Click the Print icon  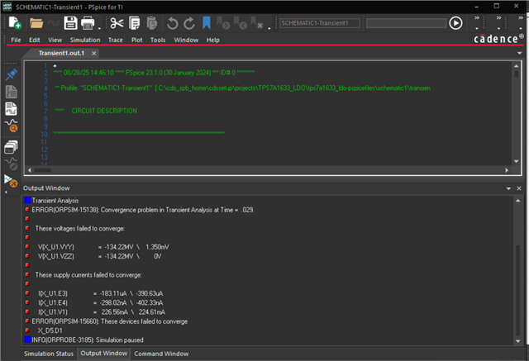[x=88, y=23]
